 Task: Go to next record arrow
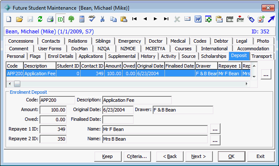coord(155,19)
